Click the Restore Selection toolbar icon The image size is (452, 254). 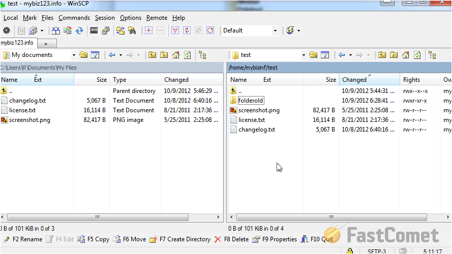coord(210,30)
